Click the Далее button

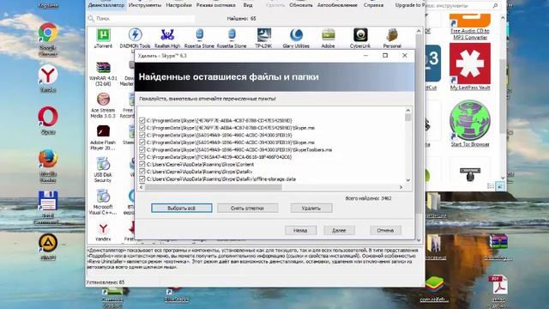339,230
